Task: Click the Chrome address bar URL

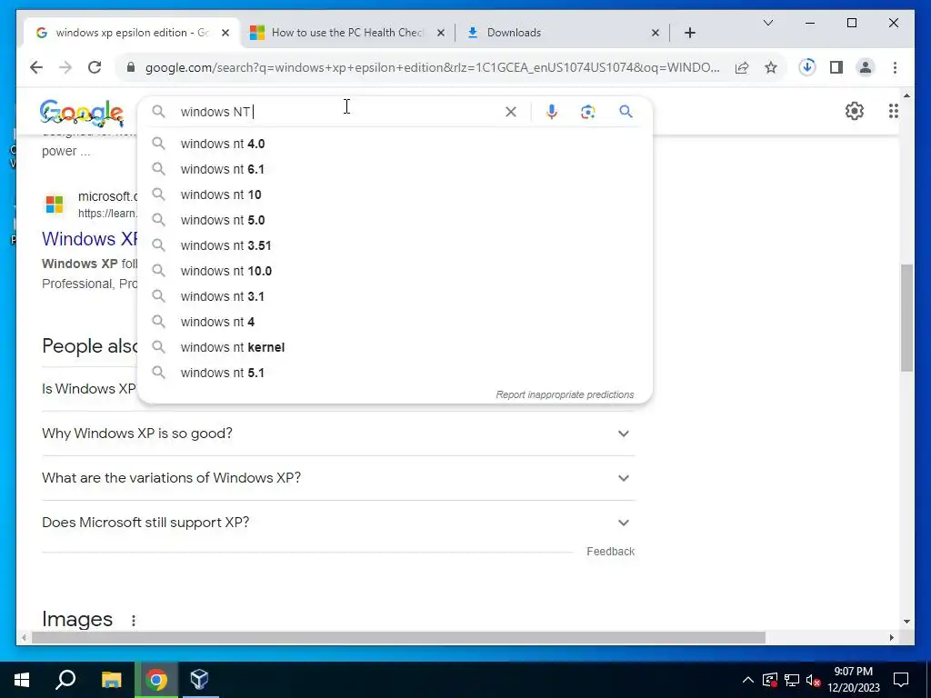Action: tap(432, 67)
